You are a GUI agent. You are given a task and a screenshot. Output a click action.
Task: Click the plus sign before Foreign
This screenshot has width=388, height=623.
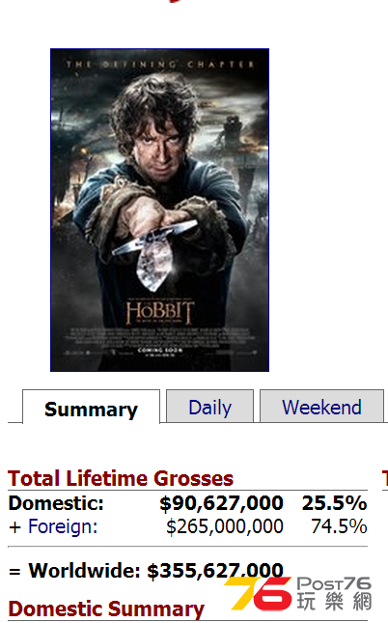pos(15,527)
